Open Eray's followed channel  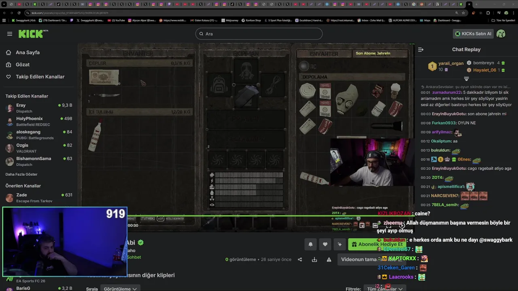click(x=39, y=108)
